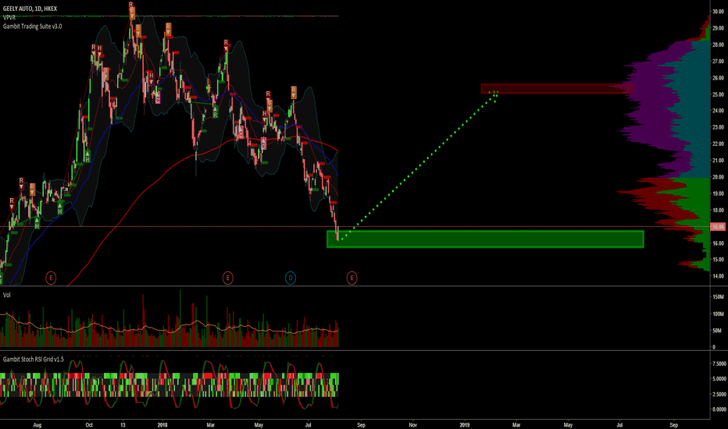The image size is (728, 429).
Task: Click the Aug label on the time axis
Action: pos(37,425)
